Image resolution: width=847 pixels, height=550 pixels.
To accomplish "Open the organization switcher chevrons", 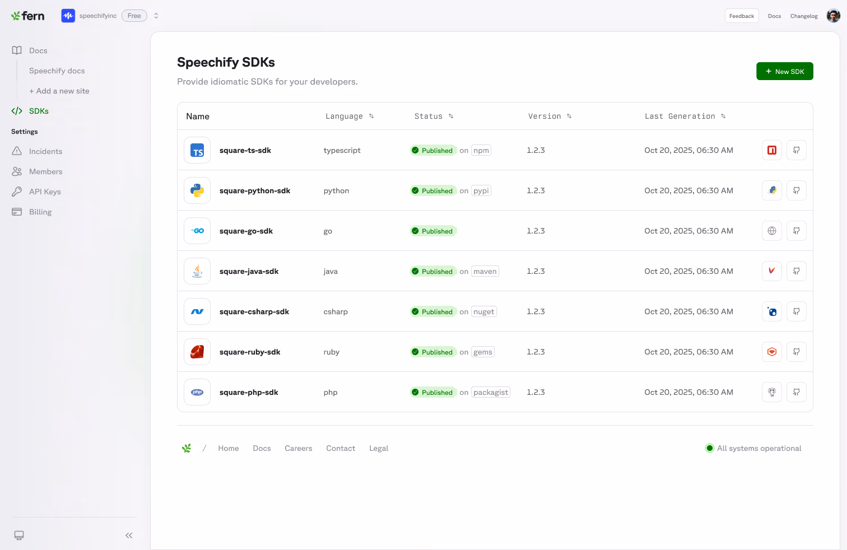I will coord(156,16).
